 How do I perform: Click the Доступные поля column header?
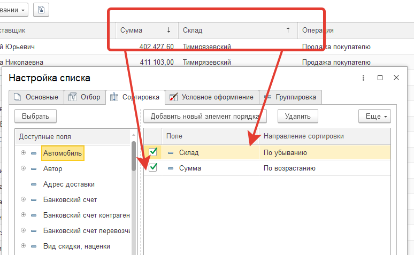click(73, 137)
